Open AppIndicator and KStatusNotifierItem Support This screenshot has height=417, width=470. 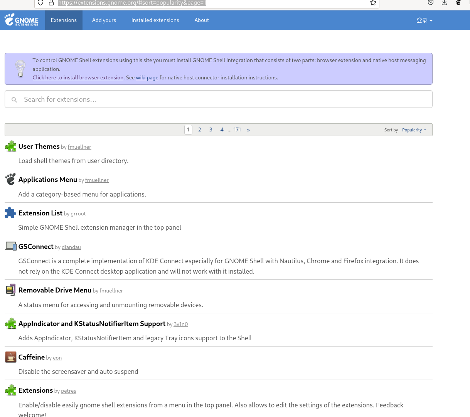pyautogui.click(x=92, y=324)
